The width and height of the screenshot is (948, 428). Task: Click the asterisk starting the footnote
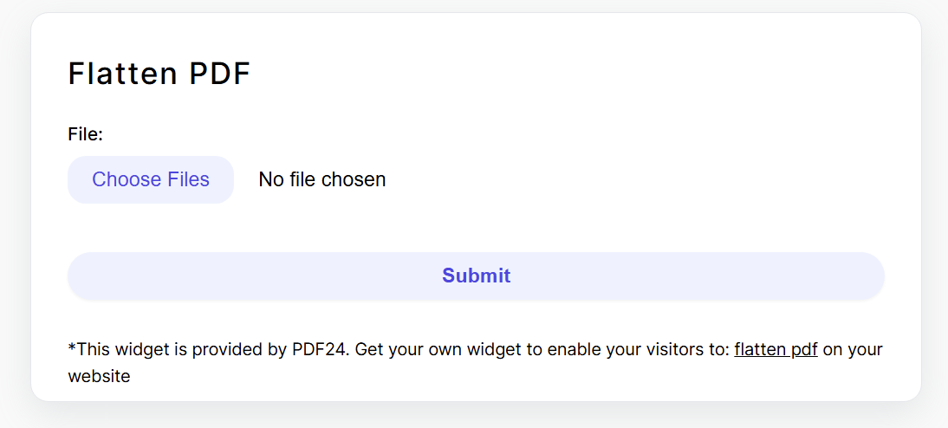tap(71, 347)
